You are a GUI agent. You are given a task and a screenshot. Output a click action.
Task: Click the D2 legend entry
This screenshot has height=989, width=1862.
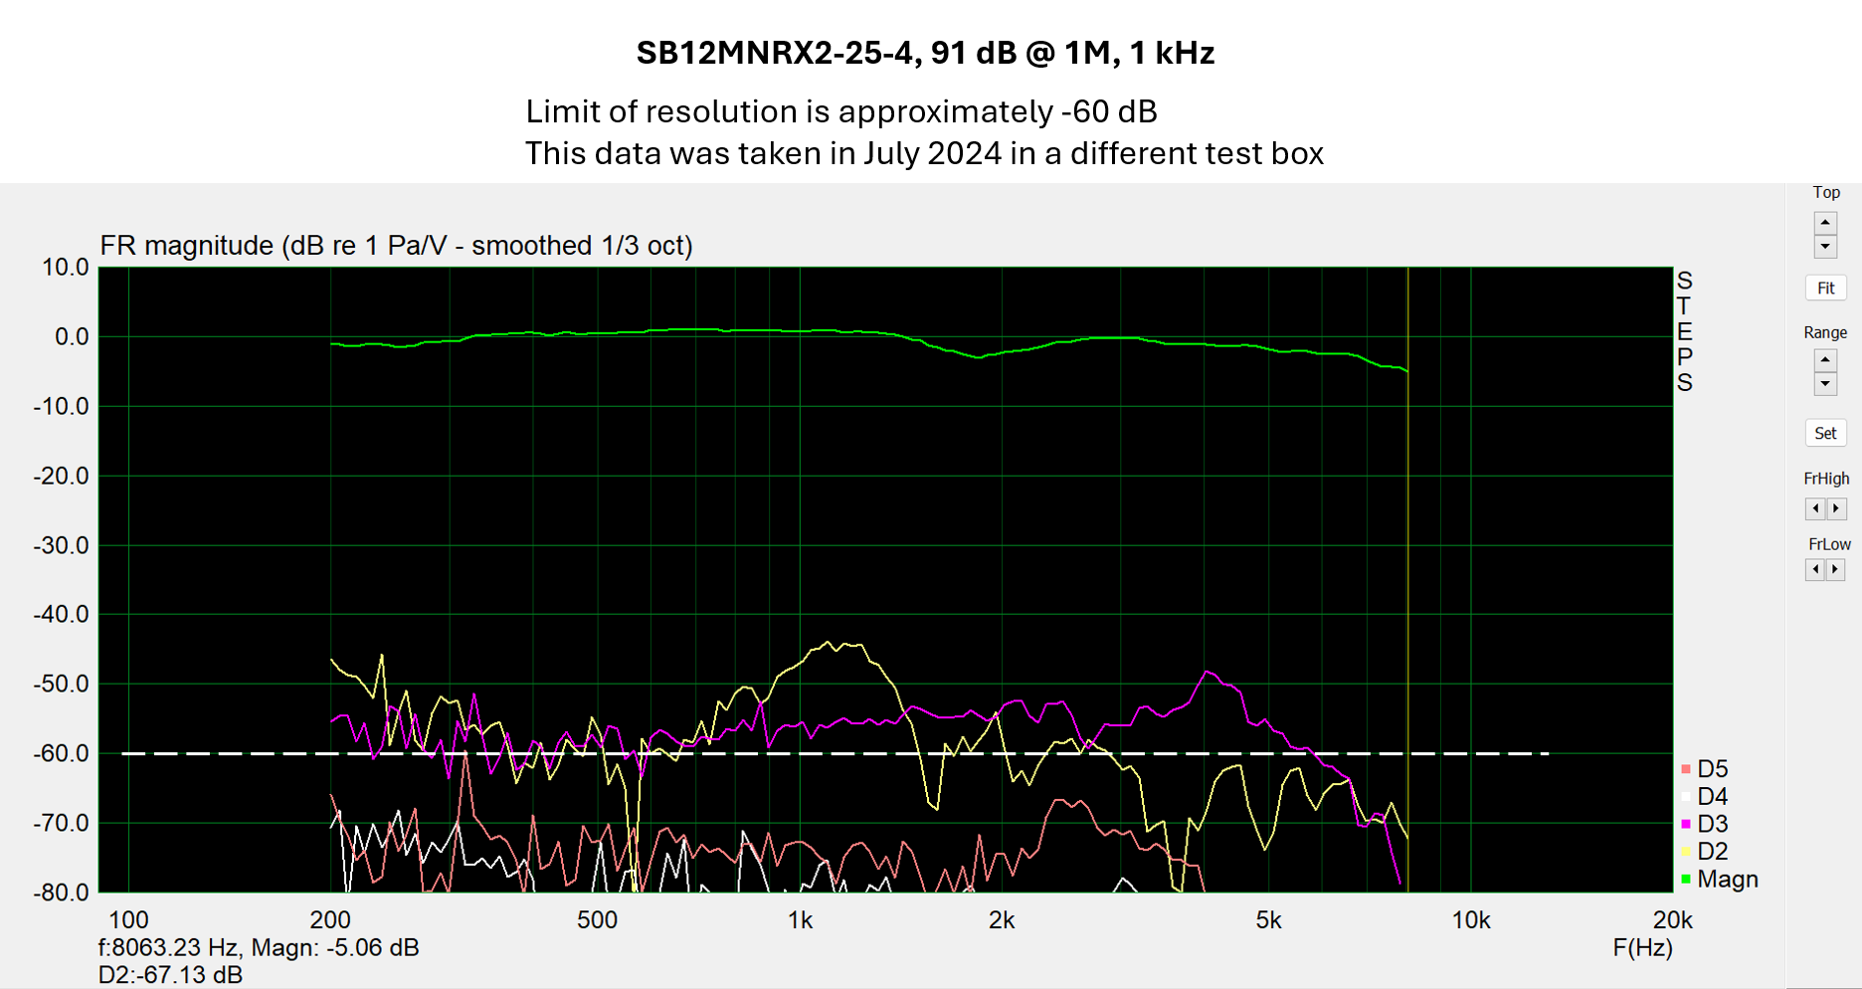[1705, 852]
